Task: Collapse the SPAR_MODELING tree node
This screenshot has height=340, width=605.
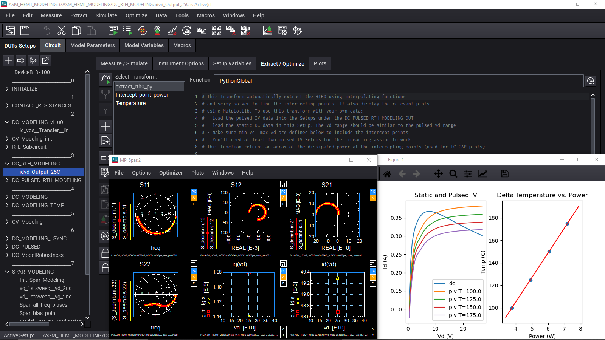Action: point(7,272)
